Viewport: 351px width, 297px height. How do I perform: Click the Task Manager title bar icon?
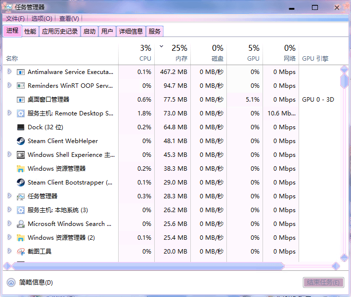click(x=8, y=7)
